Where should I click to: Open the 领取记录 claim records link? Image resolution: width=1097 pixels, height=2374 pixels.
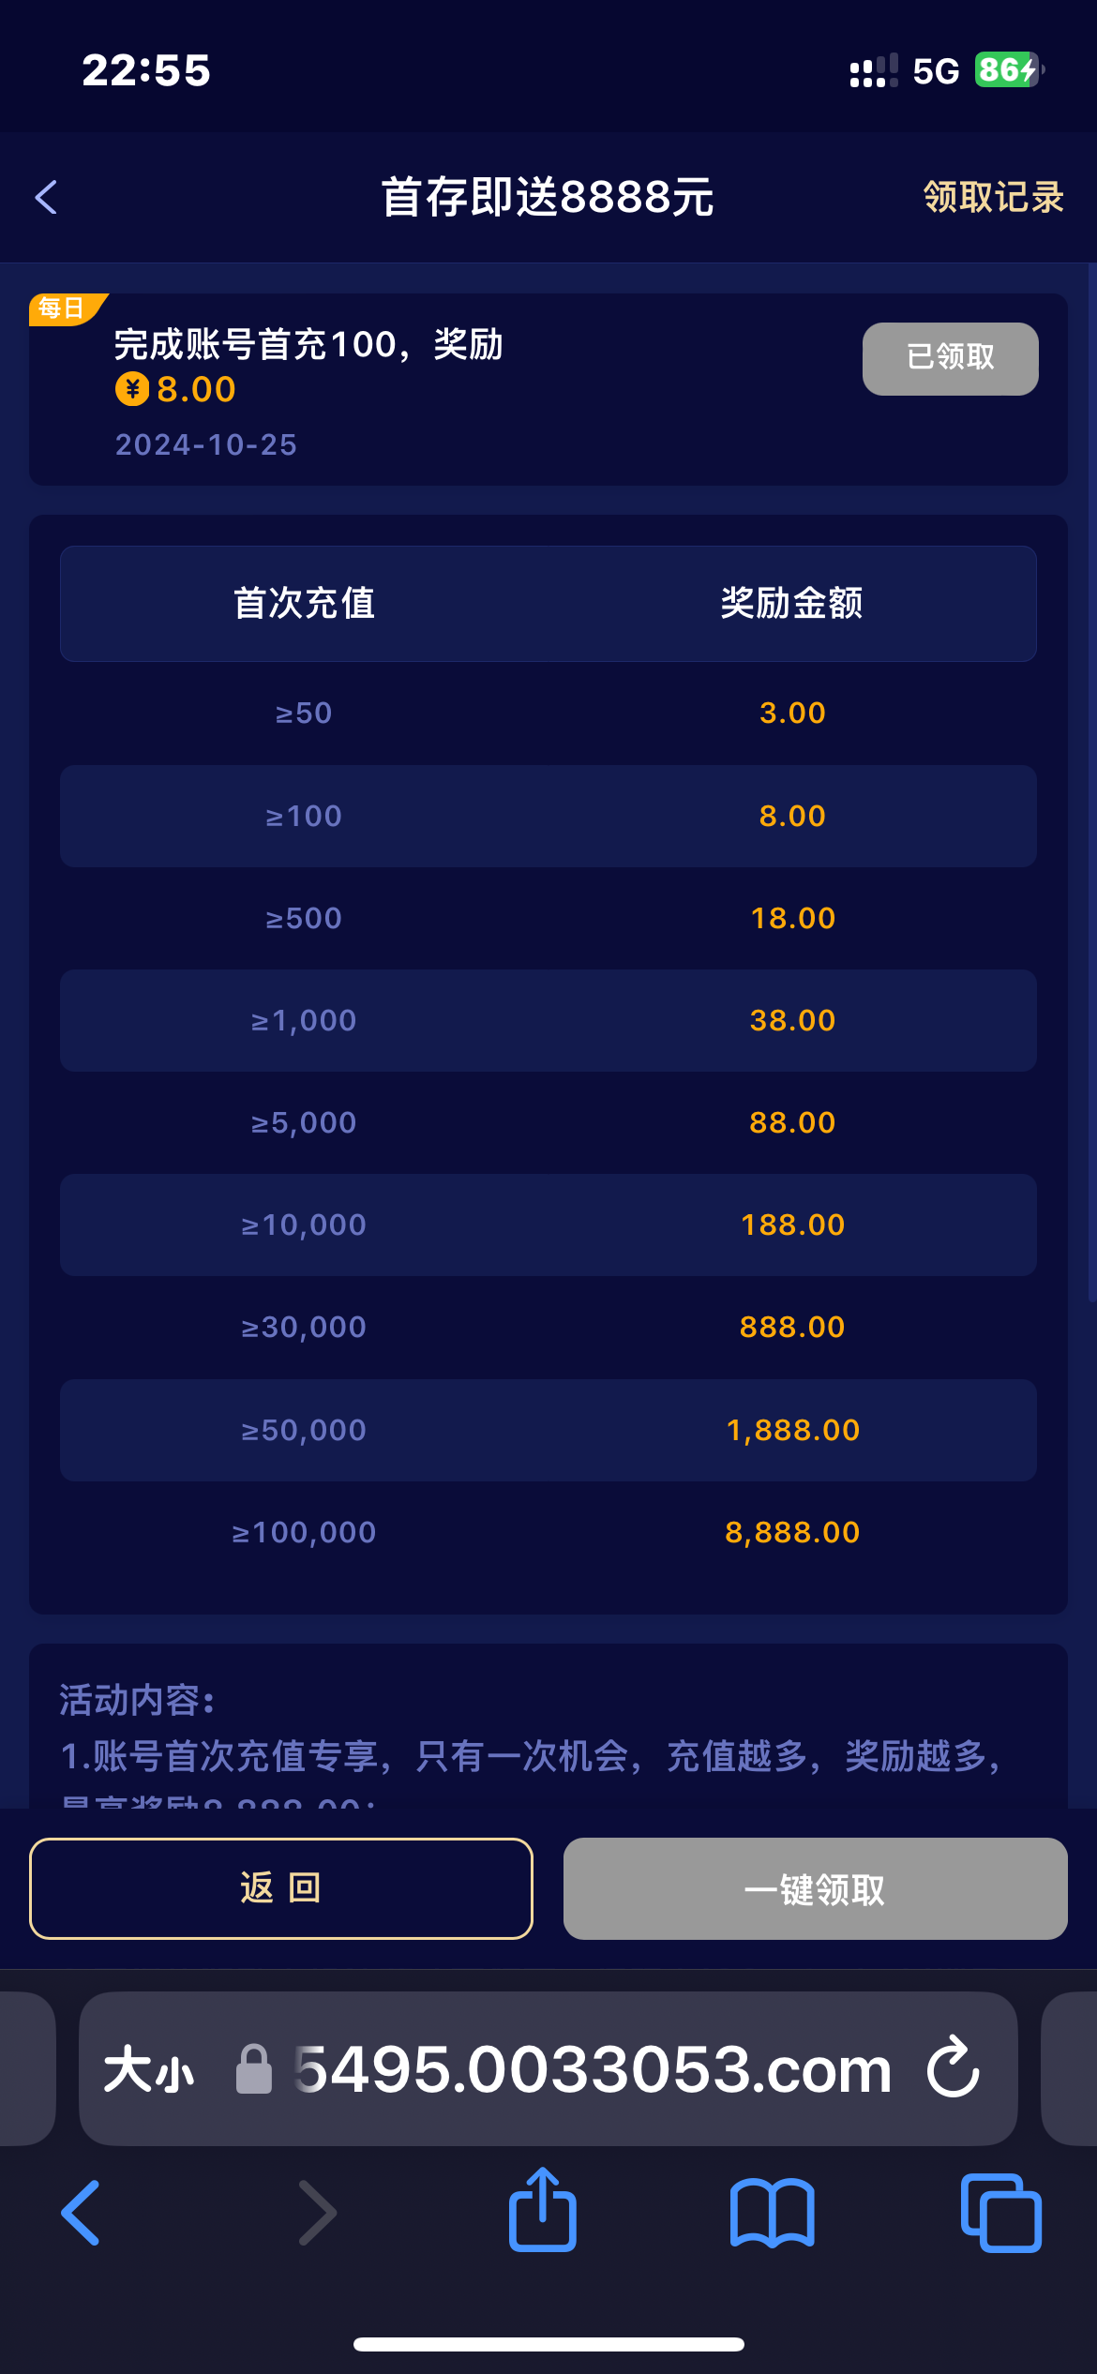pyautogui.click(x=993, y=197)
